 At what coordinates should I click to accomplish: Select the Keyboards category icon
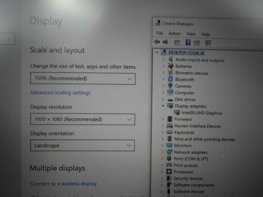coord(170,132)
